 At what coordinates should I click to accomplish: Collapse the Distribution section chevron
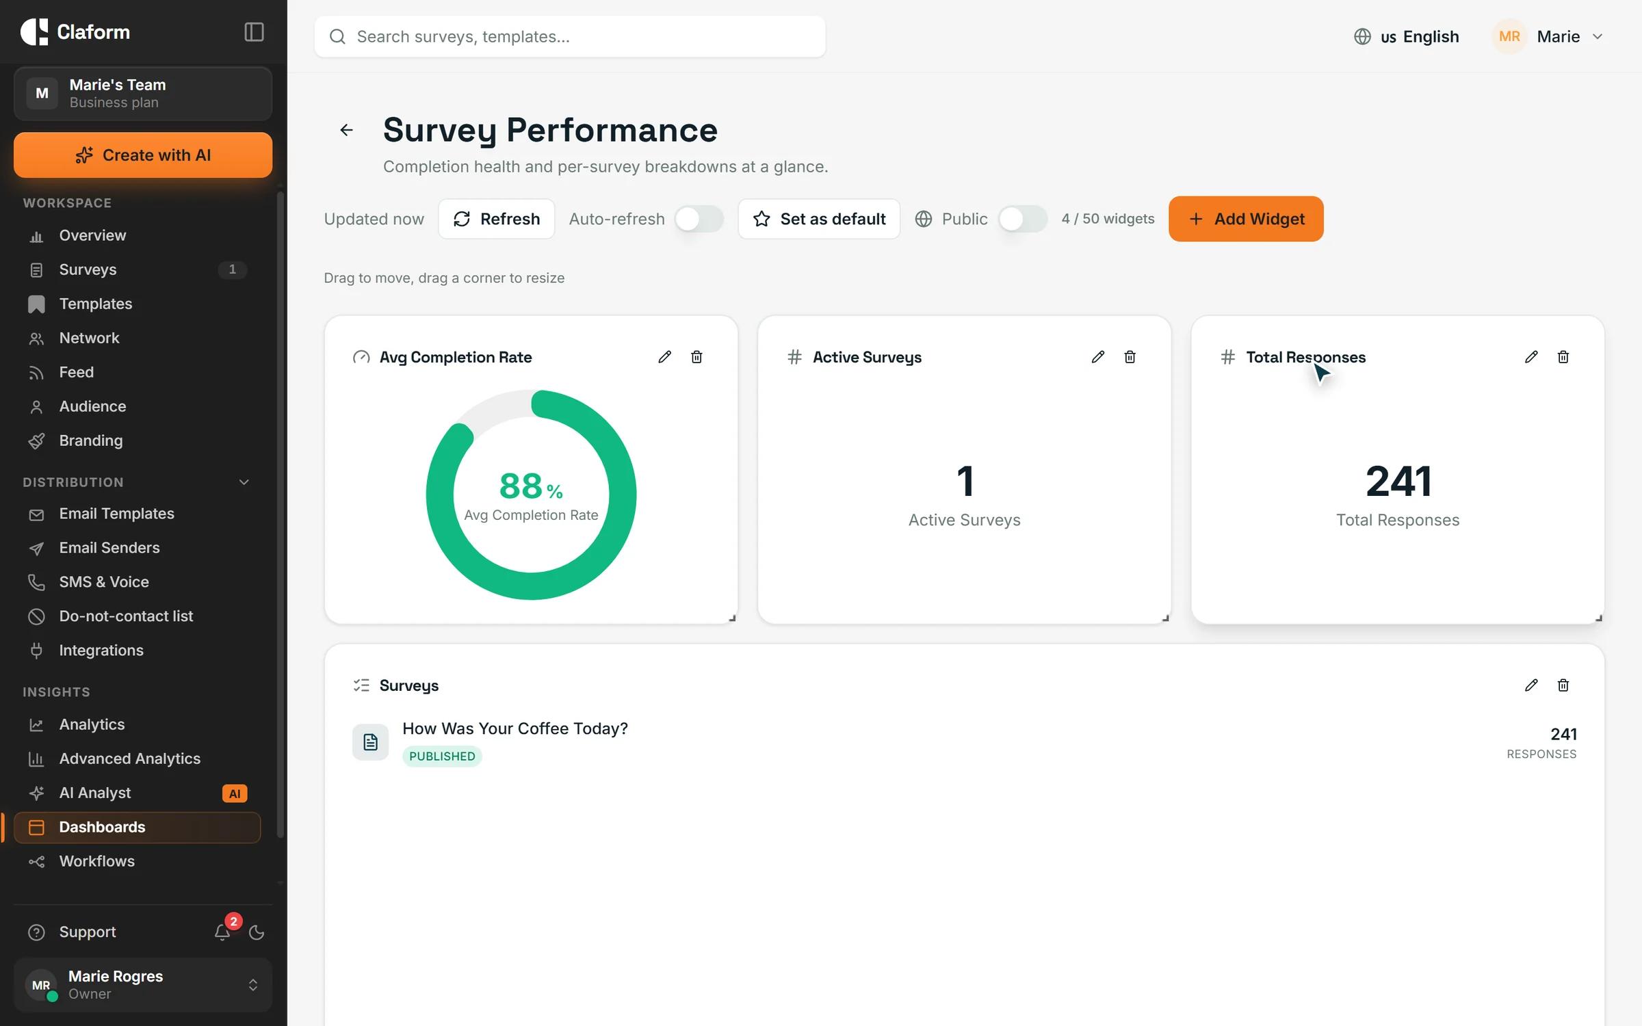pos(244,482)
